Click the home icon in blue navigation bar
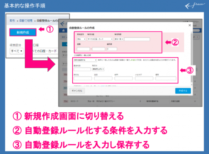 pyautogui.click(x=63, y=31)
